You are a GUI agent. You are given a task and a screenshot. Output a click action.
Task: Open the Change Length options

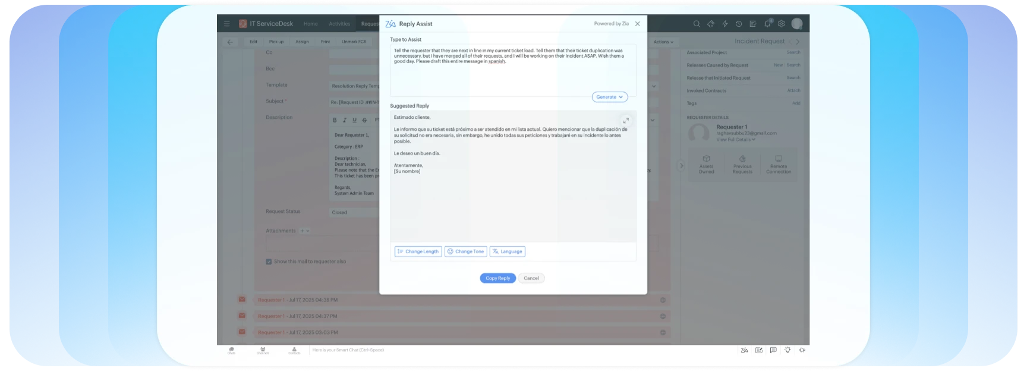418,251
